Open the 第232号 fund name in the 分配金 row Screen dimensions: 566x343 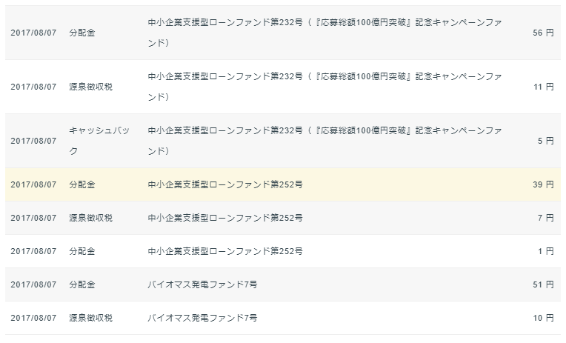pyautogui.click(x=324, y=33)
